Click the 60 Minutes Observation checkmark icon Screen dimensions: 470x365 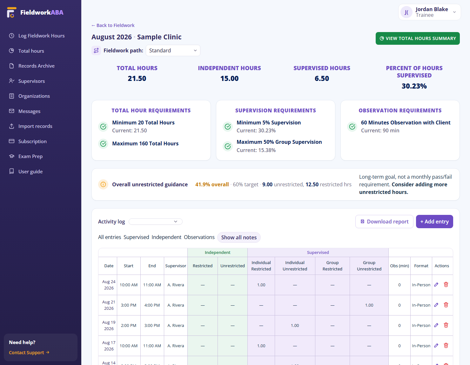(x=352, y=127)
